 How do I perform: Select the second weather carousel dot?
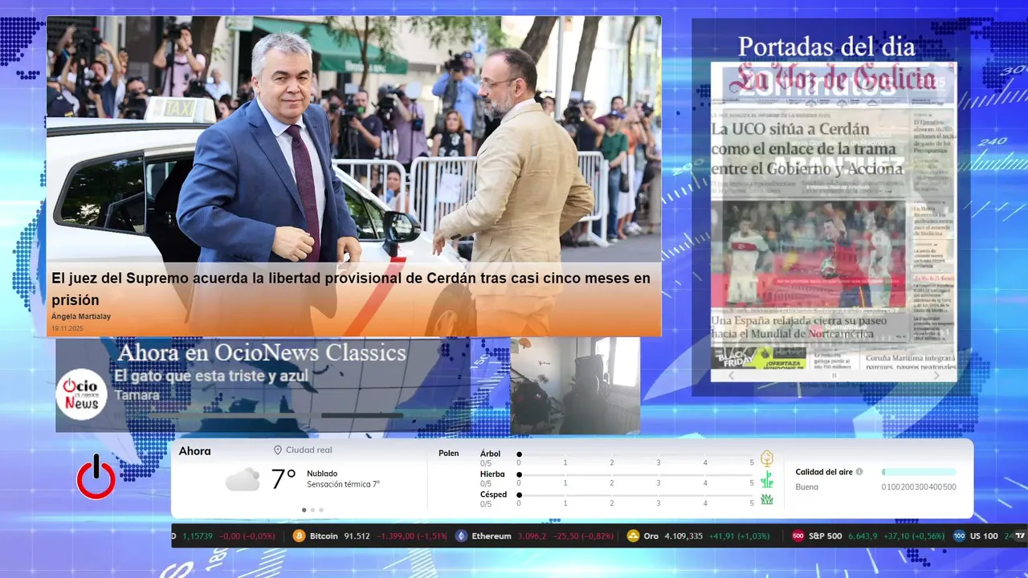[x=312, y=510]
